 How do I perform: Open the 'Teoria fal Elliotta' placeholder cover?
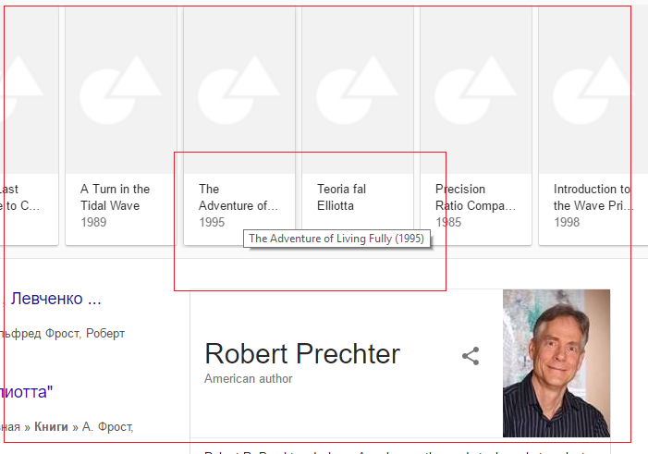pyautogui.click(x=358, y=90)
